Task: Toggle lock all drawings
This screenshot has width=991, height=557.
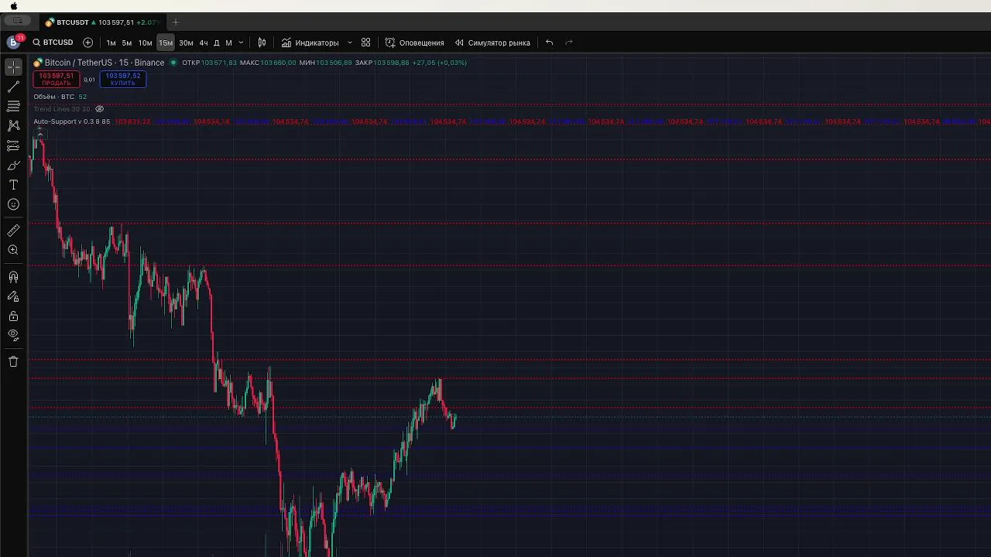Action: 13,316
